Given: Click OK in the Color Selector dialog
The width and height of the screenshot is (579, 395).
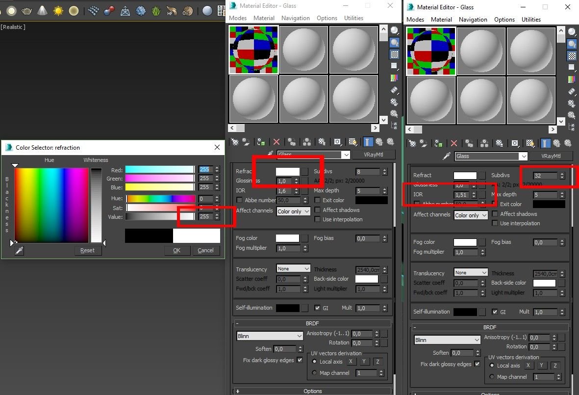Looking at the screenshot, I should pyautogui.click(x=176, y=250).
